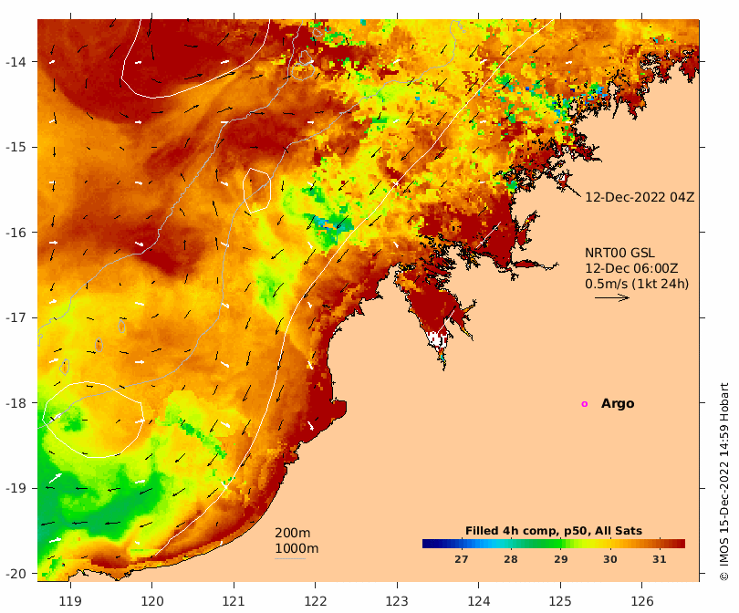The height and width of the screenshot is (613, 739).
Task: Click the '125' longitude axis label
Action: click(x=560, y=601)
